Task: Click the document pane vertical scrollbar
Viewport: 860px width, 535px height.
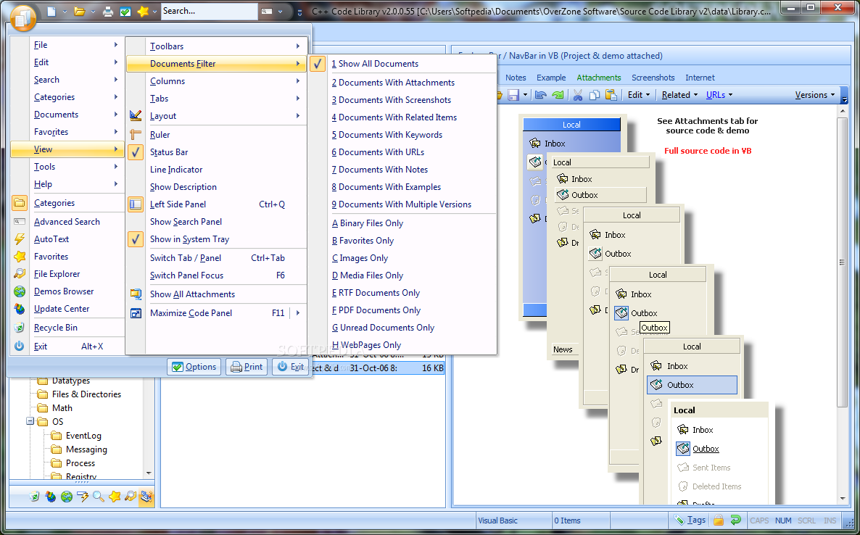Action: [x=842, y=262]
